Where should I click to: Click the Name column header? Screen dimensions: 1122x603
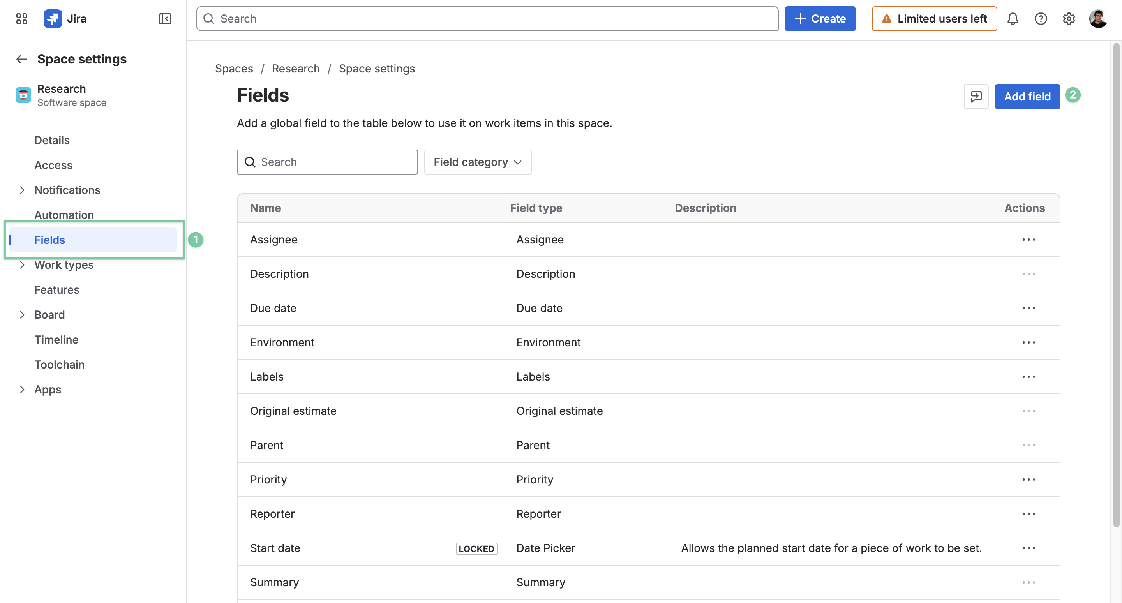(x=265, y=208)
